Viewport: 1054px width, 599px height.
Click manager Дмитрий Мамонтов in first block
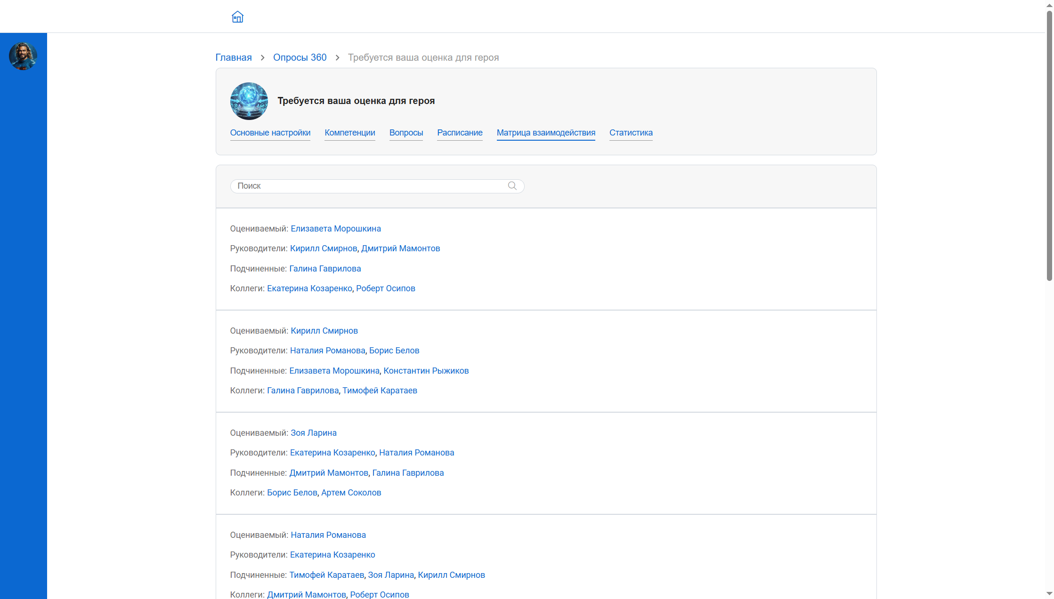point(400,248)
